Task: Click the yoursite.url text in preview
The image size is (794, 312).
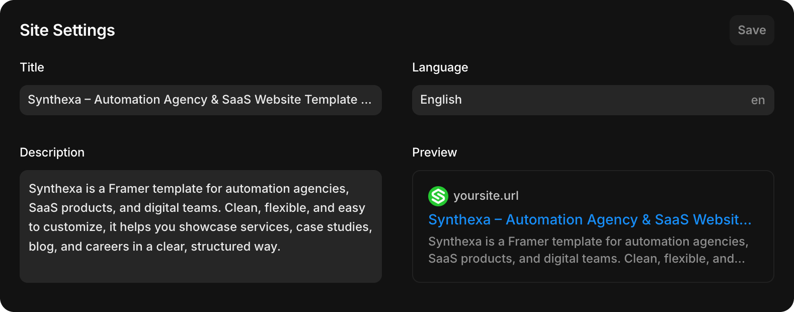Action: pos(486,196)
